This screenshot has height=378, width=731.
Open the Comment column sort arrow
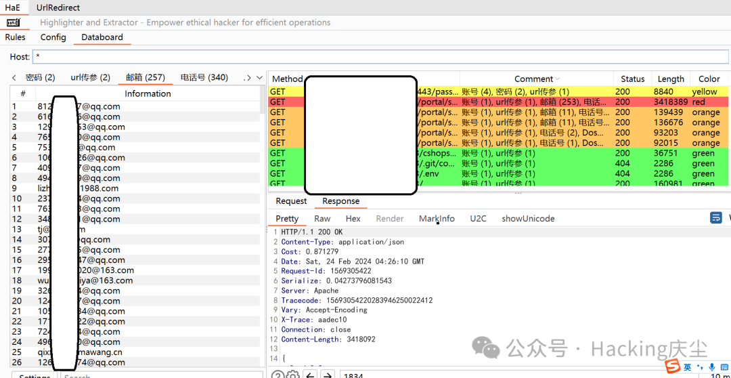pyautogui.click(x=557, y=79)
